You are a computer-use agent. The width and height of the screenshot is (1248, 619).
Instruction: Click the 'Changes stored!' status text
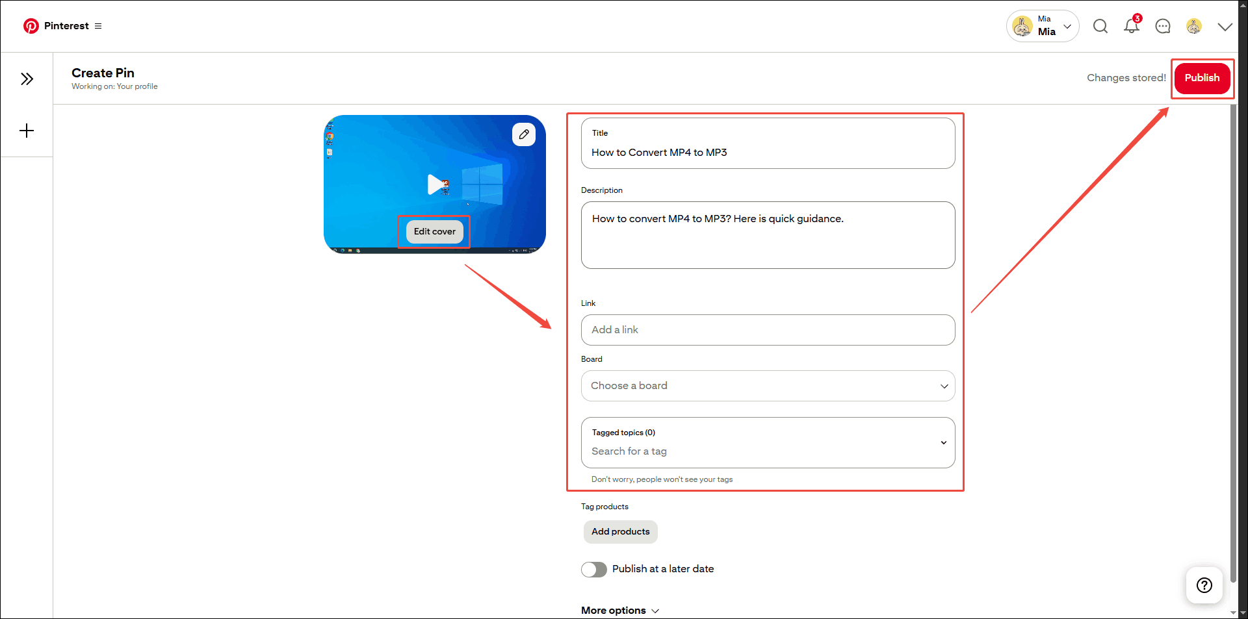click(1126, 78)
